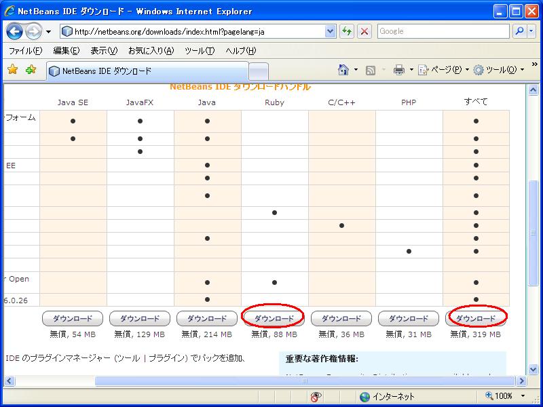Download the Ruby bundle, 88 MB
The image size is (543, 407).
(x=274, y=318)
